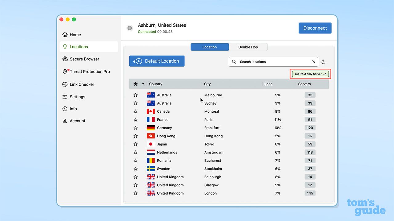Open the Link Checker icon
This screenshot has height=221, width=394.
[65, 84]
